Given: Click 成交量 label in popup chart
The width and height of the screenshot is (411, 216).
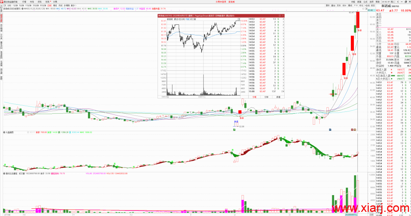Looking at the screenshot, I should pyautogui.click(x=193, y=19).
